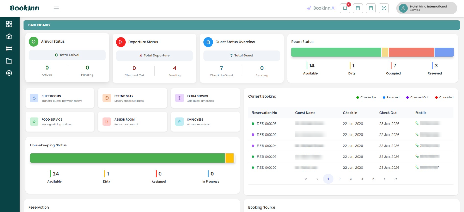Screen dimensions: 464x212
Task: Toggle the hamburger sidebar menu
Action: [x=56, y=8]
